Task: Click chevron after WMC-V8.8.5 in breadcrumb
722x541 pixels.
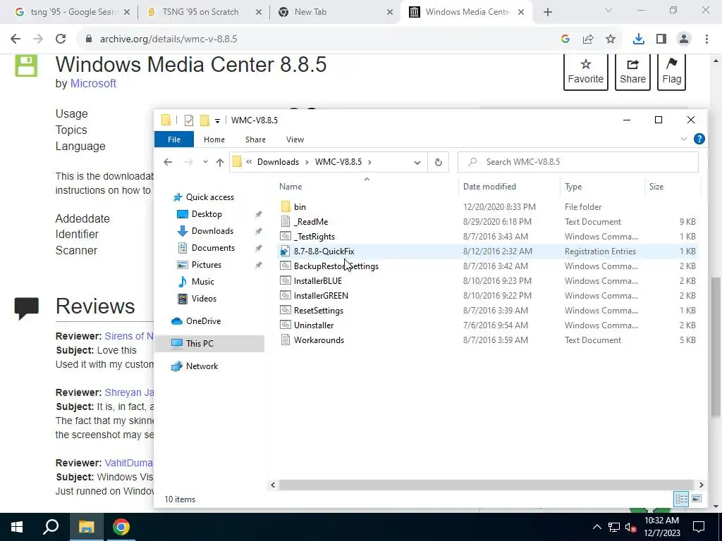Action: 369,162
